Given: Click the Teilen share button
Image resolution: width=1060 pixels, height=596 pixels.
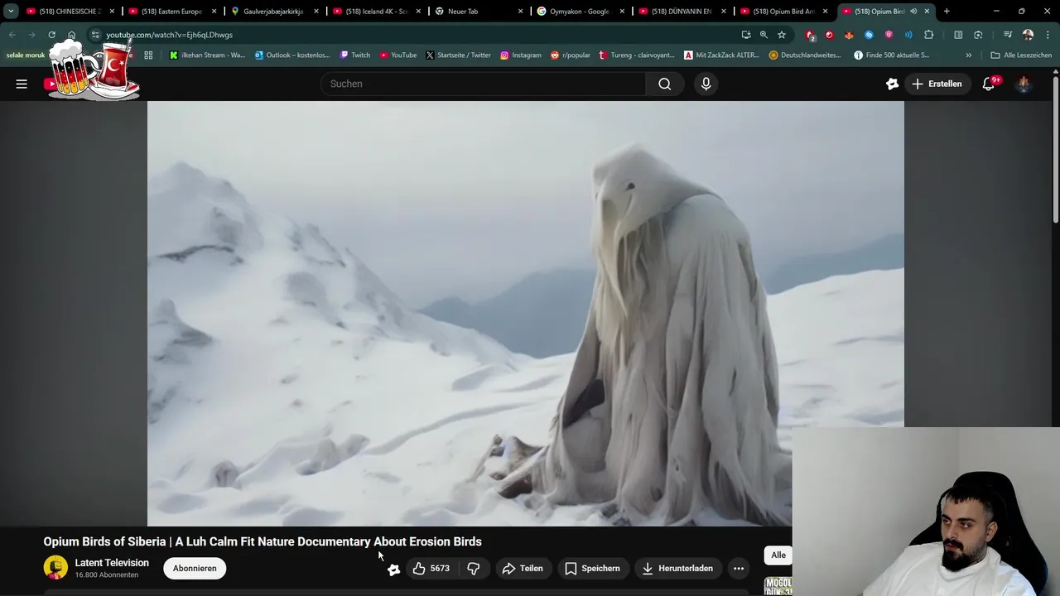Looking at the screenshot, I should pyautogui.click(x=523, y=569).
